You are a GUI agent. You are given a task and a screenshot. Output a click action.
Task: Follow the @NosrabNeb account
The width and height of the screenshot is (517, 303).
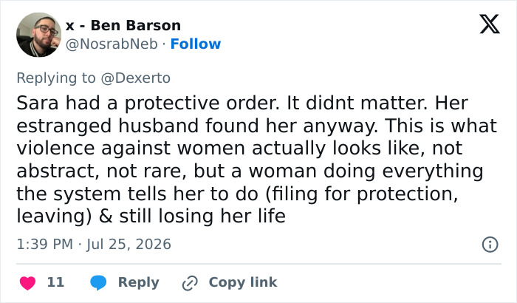[x=196, y=44]
